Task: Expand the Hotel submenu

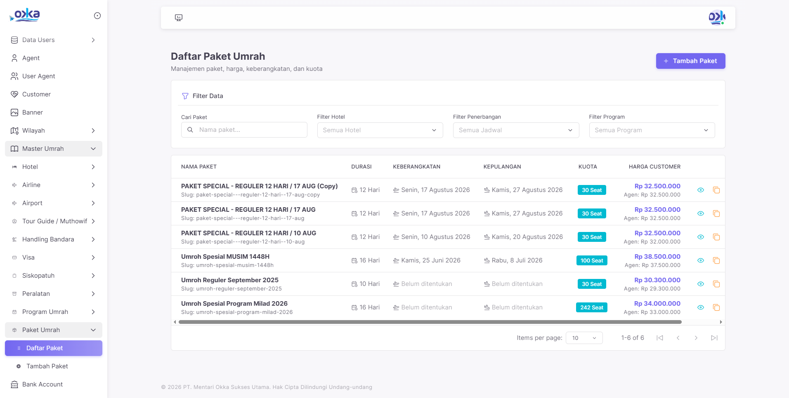Action: click(x=54, y=167)
